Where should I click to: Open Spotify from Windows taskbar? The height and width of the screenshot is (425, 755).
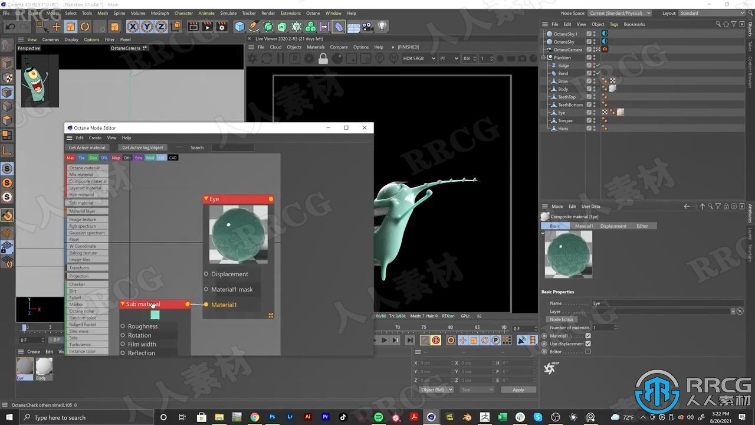click(x=379, y=417)
